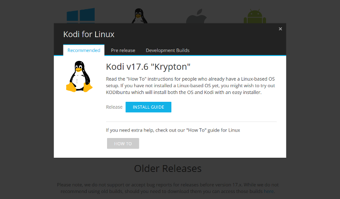The image size is (340, 199).
Task: Switch to the Pre release tab
Action: pos(123,50)
